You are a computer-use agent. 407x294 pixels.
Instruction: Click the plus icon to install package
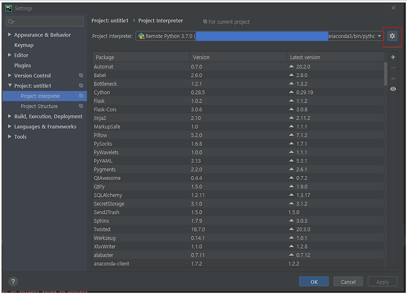(x=393, y=57)
